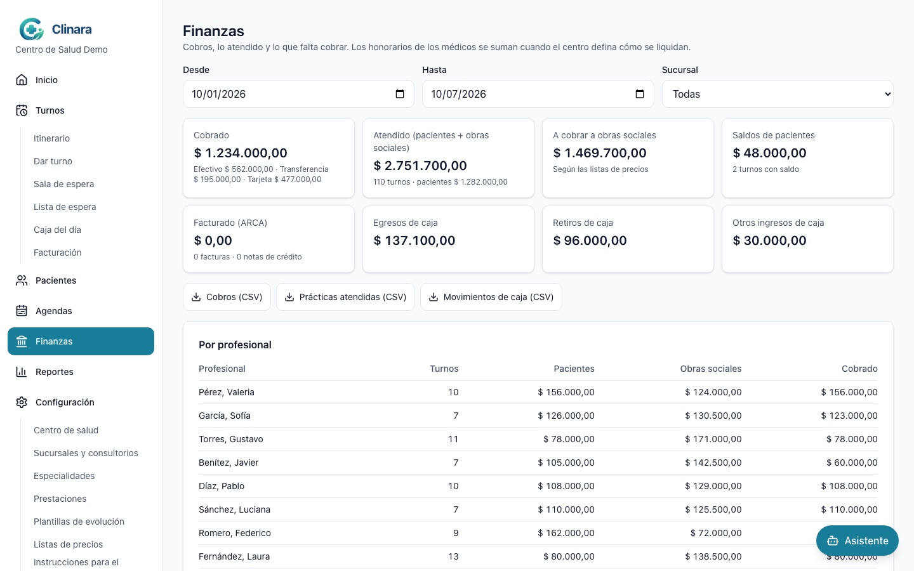Click the Finanzas bank icon

[22, 341]
